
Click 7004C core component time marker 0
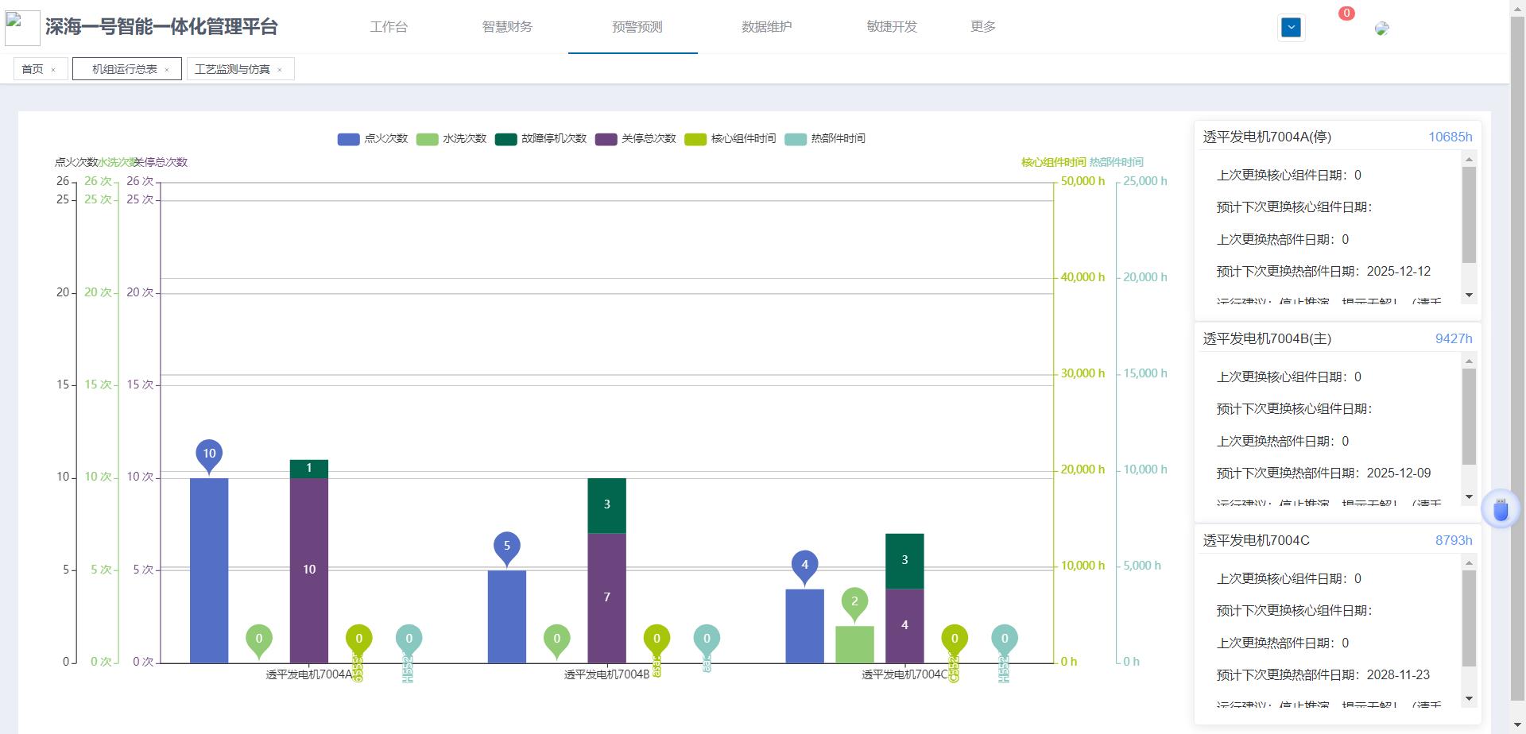point(955,639)
